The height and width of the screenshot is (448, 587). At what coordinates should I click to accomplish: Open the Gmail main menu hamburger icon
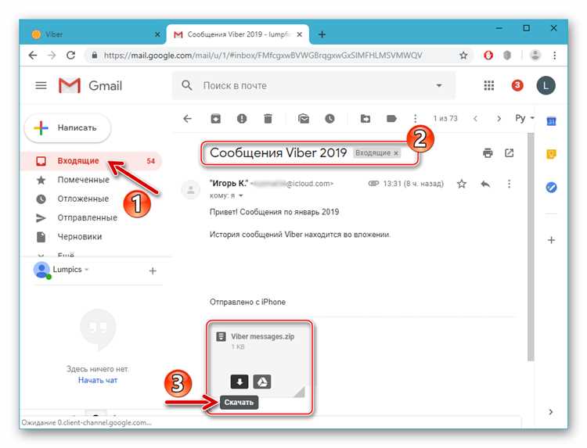click(41, 86)
